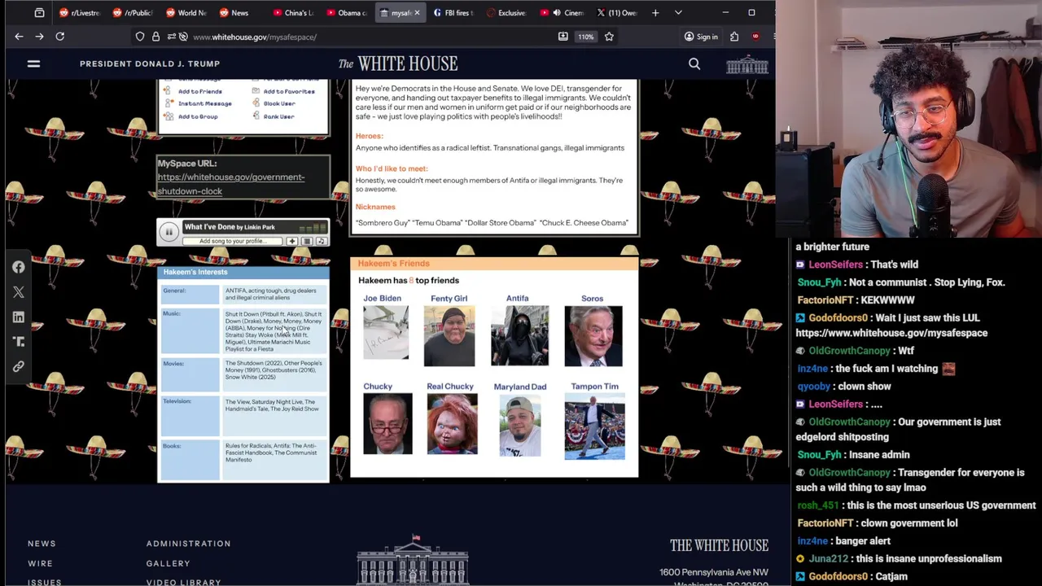1042x586 pixels.
Task: Open the White House hamburger menu
Action: (33, 63)
